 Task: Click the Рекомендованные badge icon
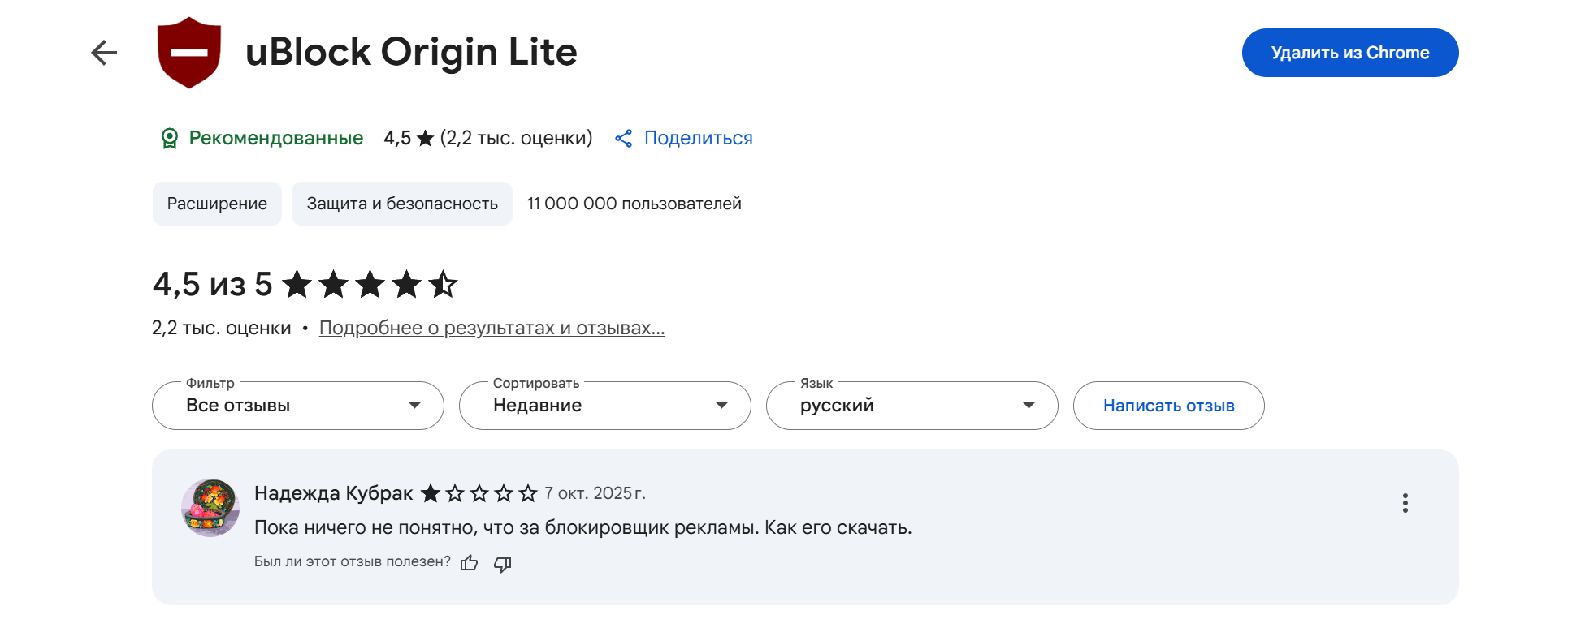(169, 139)
